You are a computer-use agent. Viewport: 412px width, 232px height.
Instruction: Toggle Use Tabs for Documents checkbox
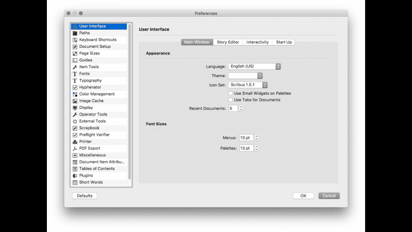click(x=231, y=100)
